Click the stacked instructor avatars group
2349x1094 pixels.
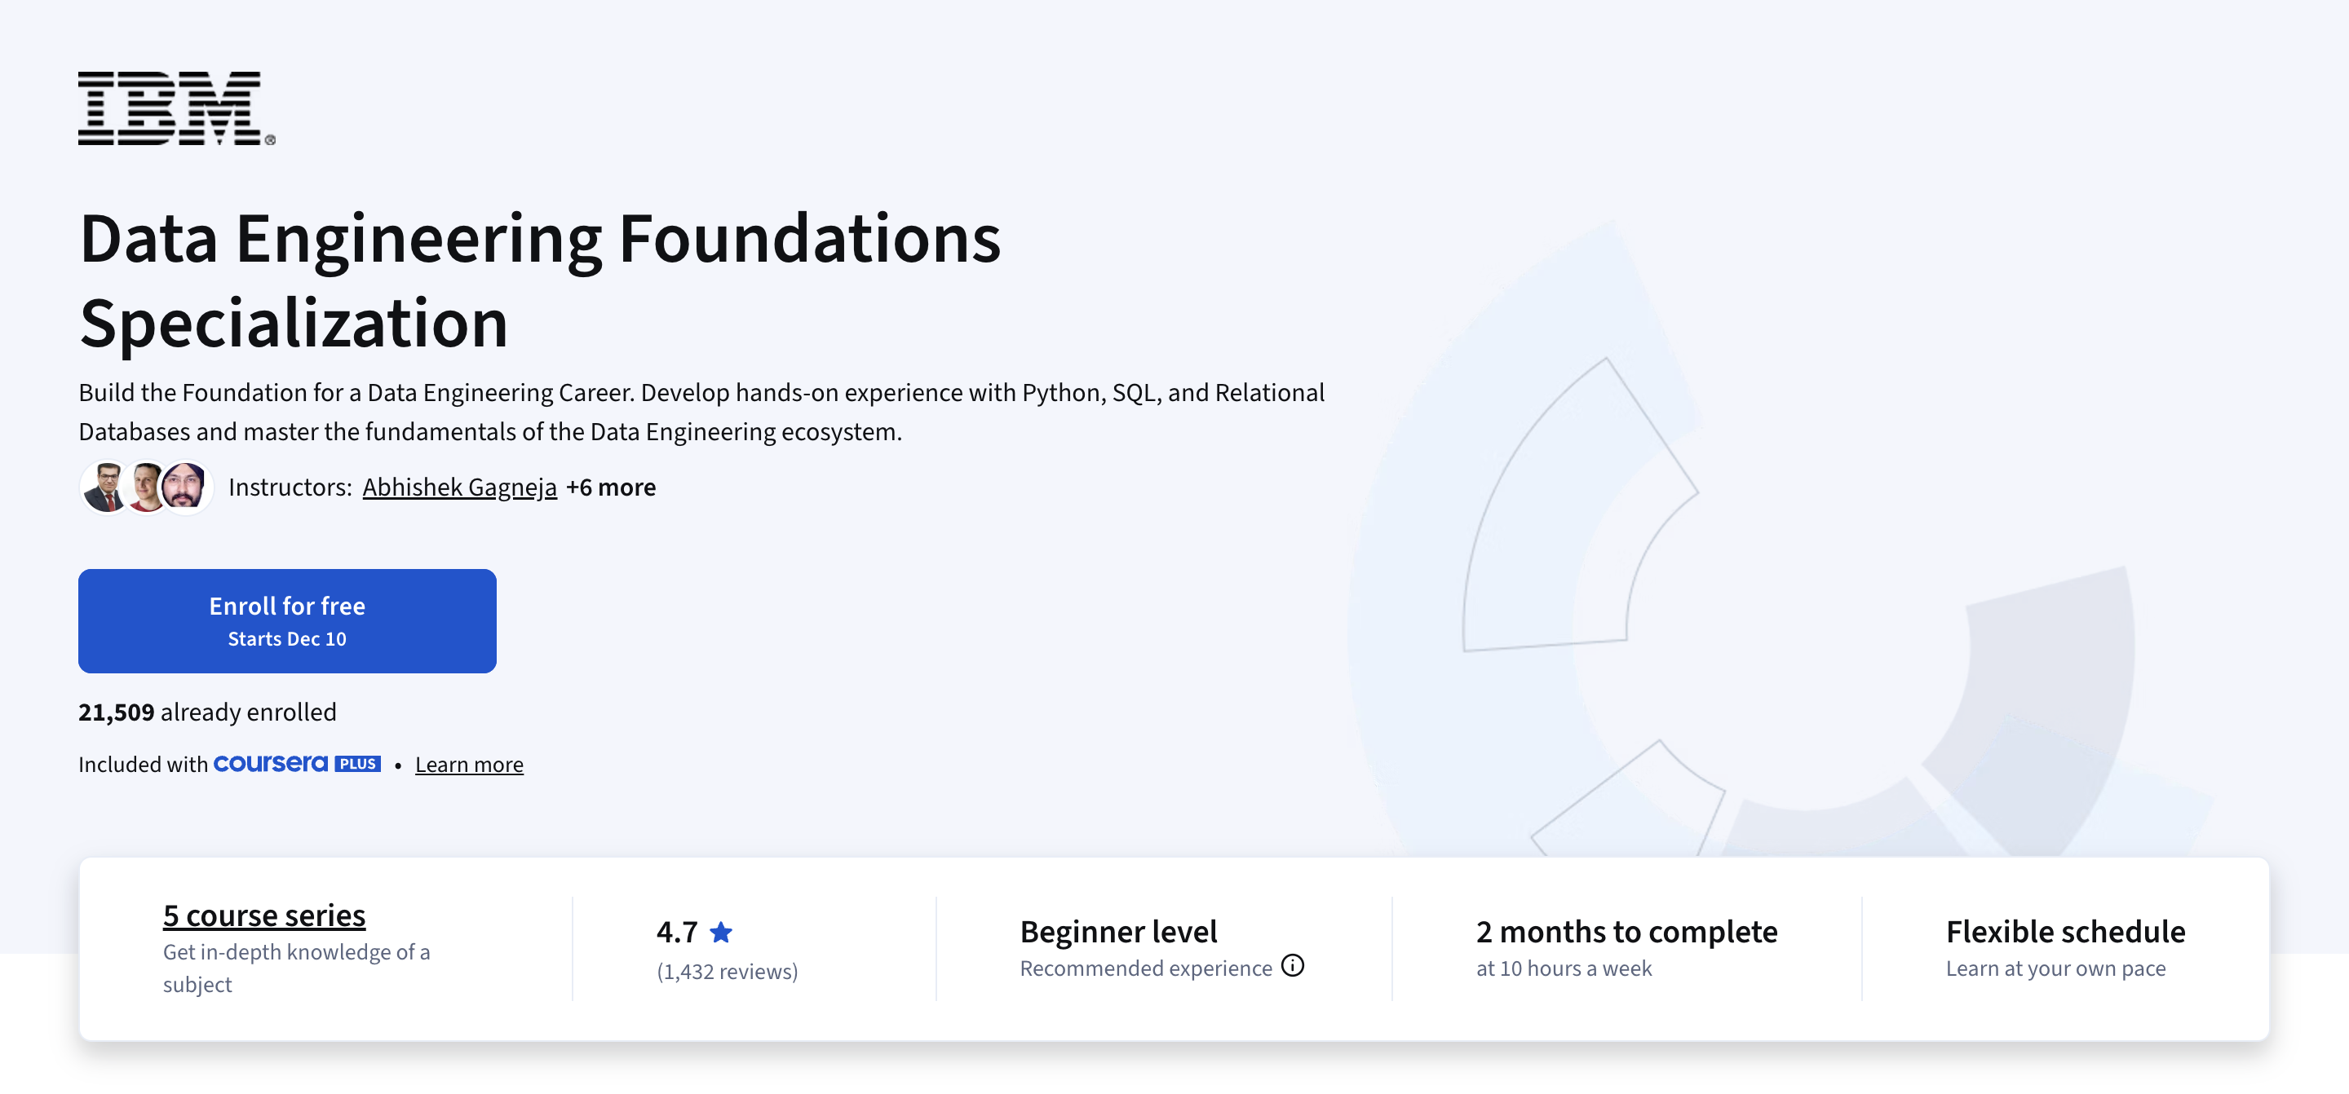146,487
